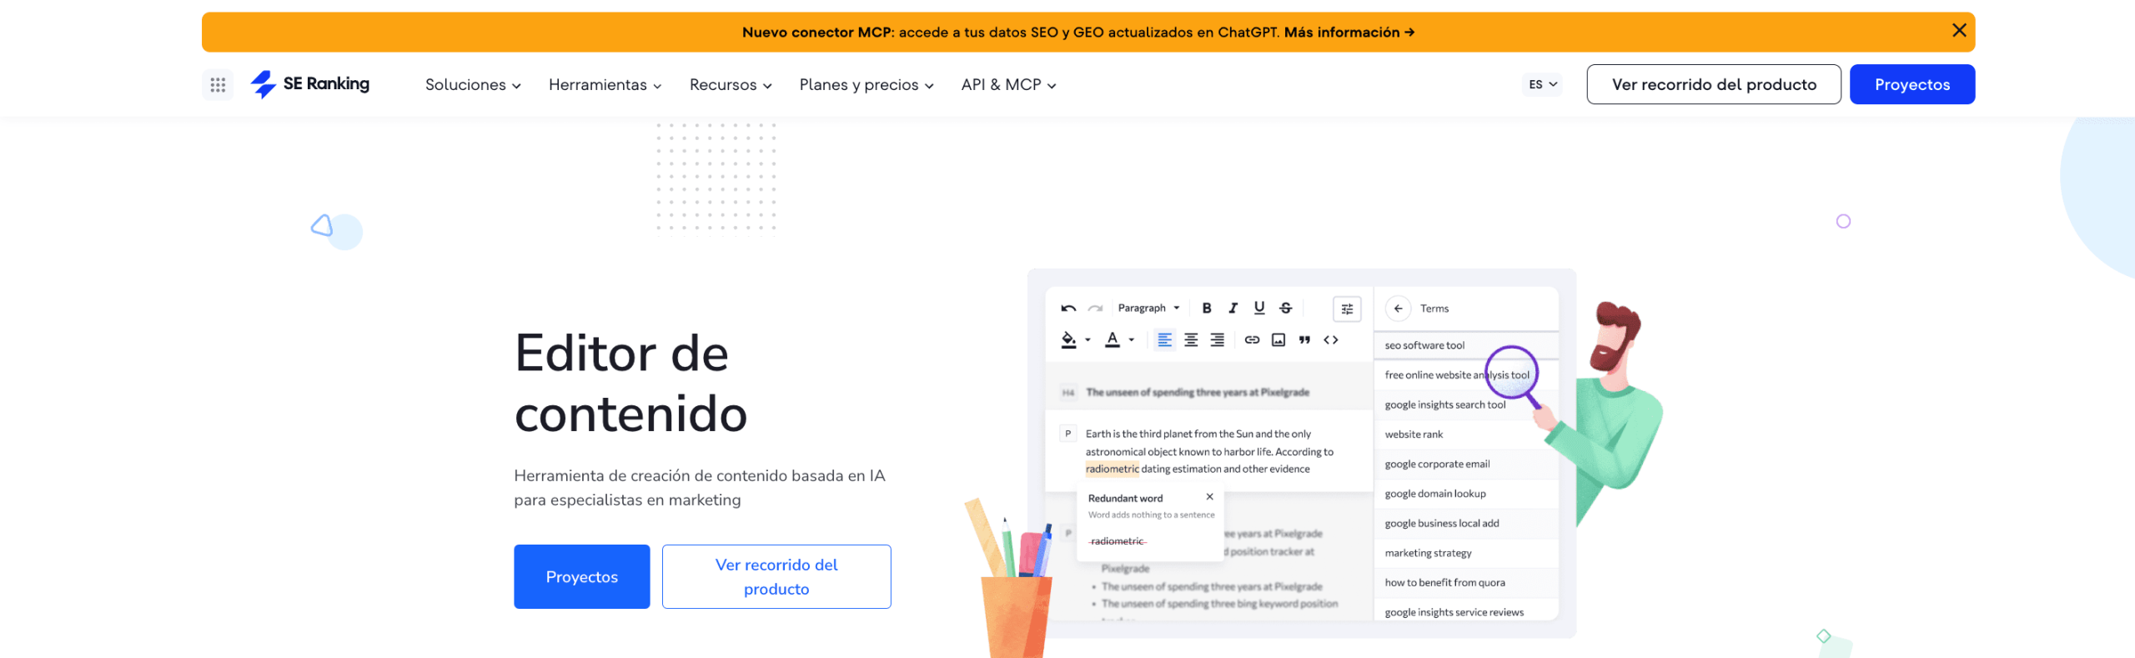Expand the Soluciones menu
Screen dimensions: 2135x658
click(473, 85)
